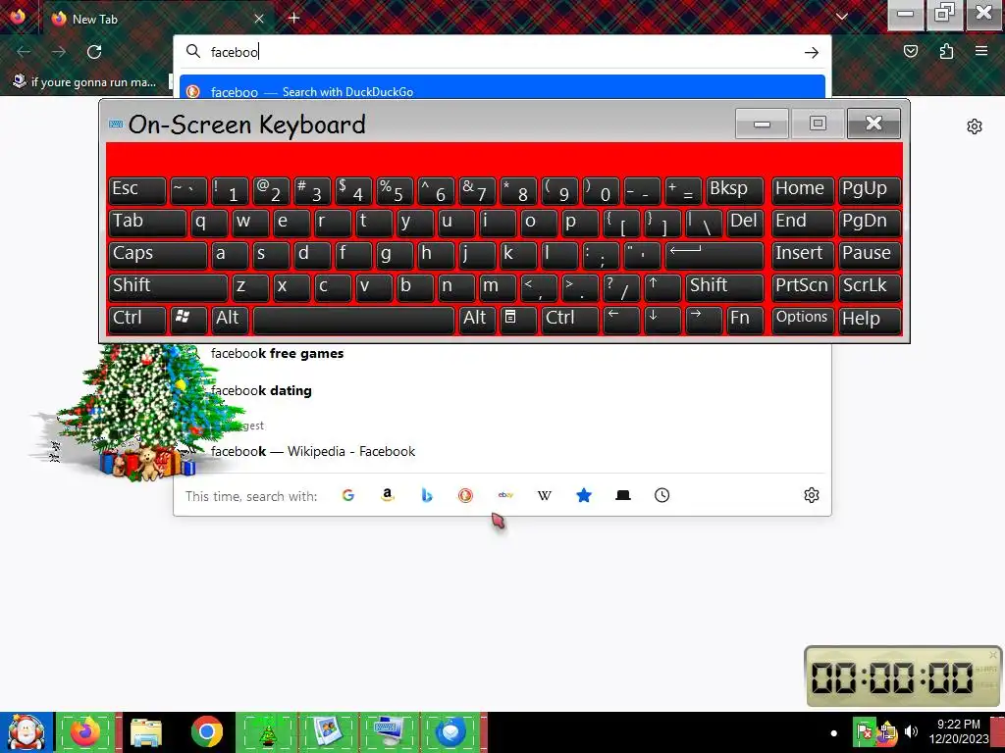Screen dimensions: 1005x753
Task: Open File Explorer from the taskbar
Action: coord(146,732)
